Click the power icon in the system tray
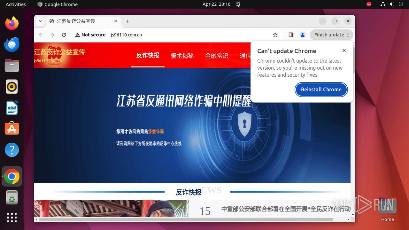This screenshot has width=409, height=230. click(401, 4)
